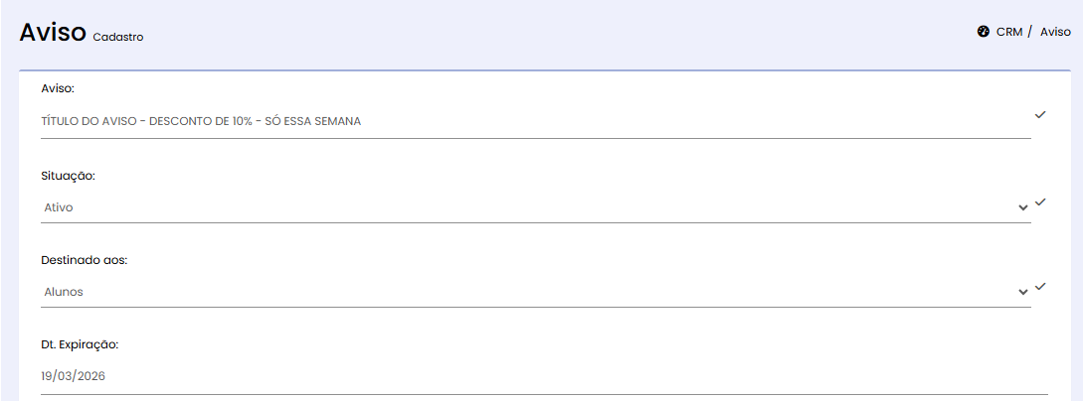Expand the Destinado aos dropdown chevron arrow
This screenshot has height=401, width=1083.
(x=1022, y=292)
